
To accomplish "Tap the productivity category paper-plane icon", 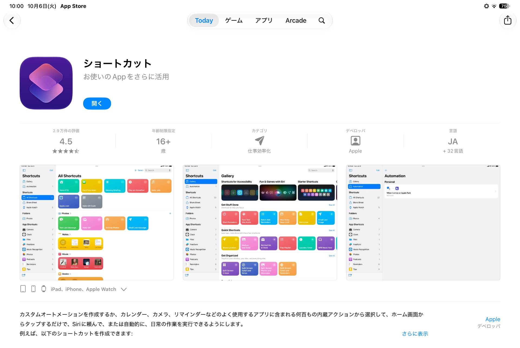I will (259, 141).
